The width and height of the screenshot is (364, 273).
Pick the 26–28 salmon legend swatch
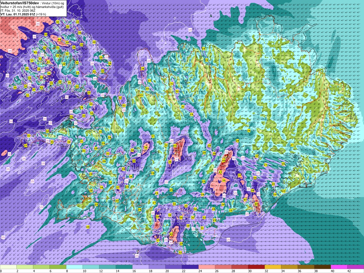point(223,267)
